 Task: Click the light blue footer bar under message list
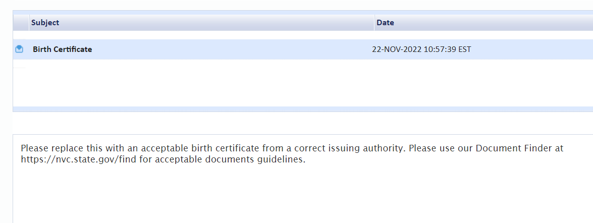click(x=302, y=109)
